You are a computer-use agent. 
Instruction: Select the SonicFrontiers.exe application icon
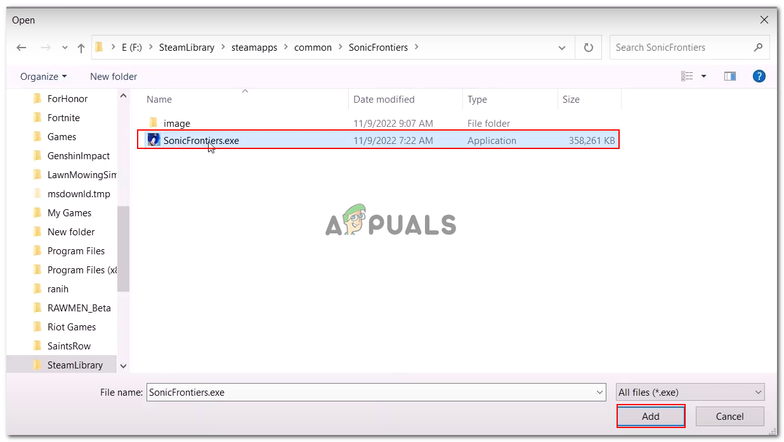coord(153,140)
